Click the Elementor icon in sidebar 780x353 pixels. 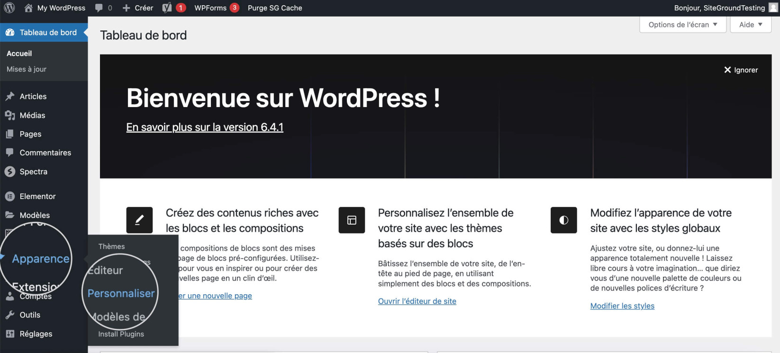[x=10, y=196]
